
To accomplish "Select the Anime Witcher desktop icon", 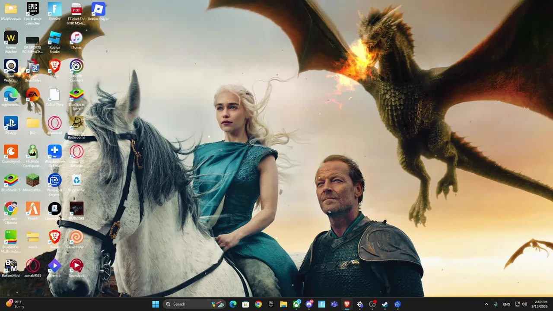I will point(11,42).
